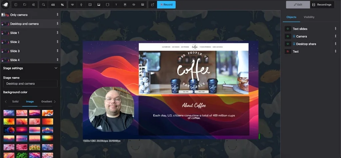The width and height of the screenshot is (341, 158).
Task: Click the text 'T' tool icon
Action: click(x=116, y=5)
